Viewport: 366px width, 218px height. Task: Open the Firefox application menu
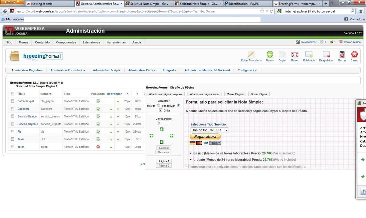point(12,2)
